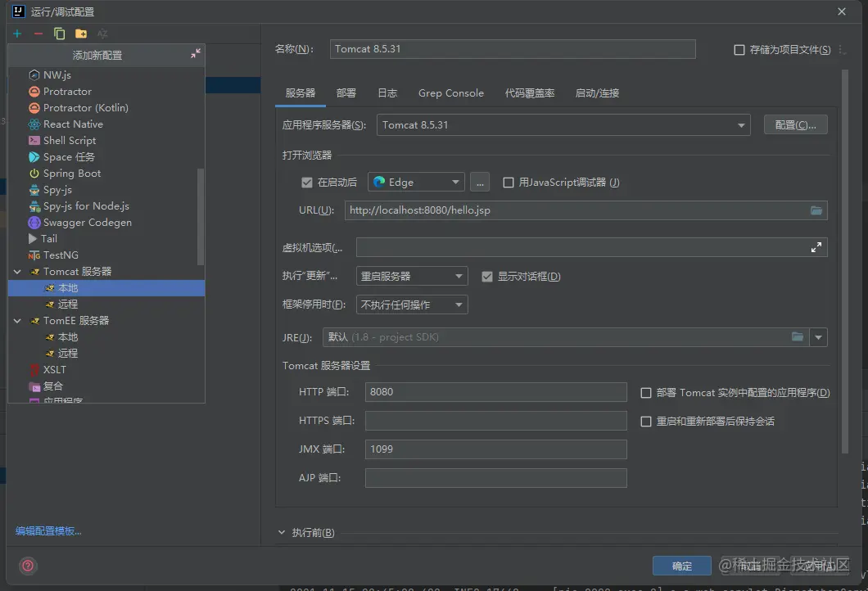Open the 重启服务器 update action dropdown

[x=412, y=276]
